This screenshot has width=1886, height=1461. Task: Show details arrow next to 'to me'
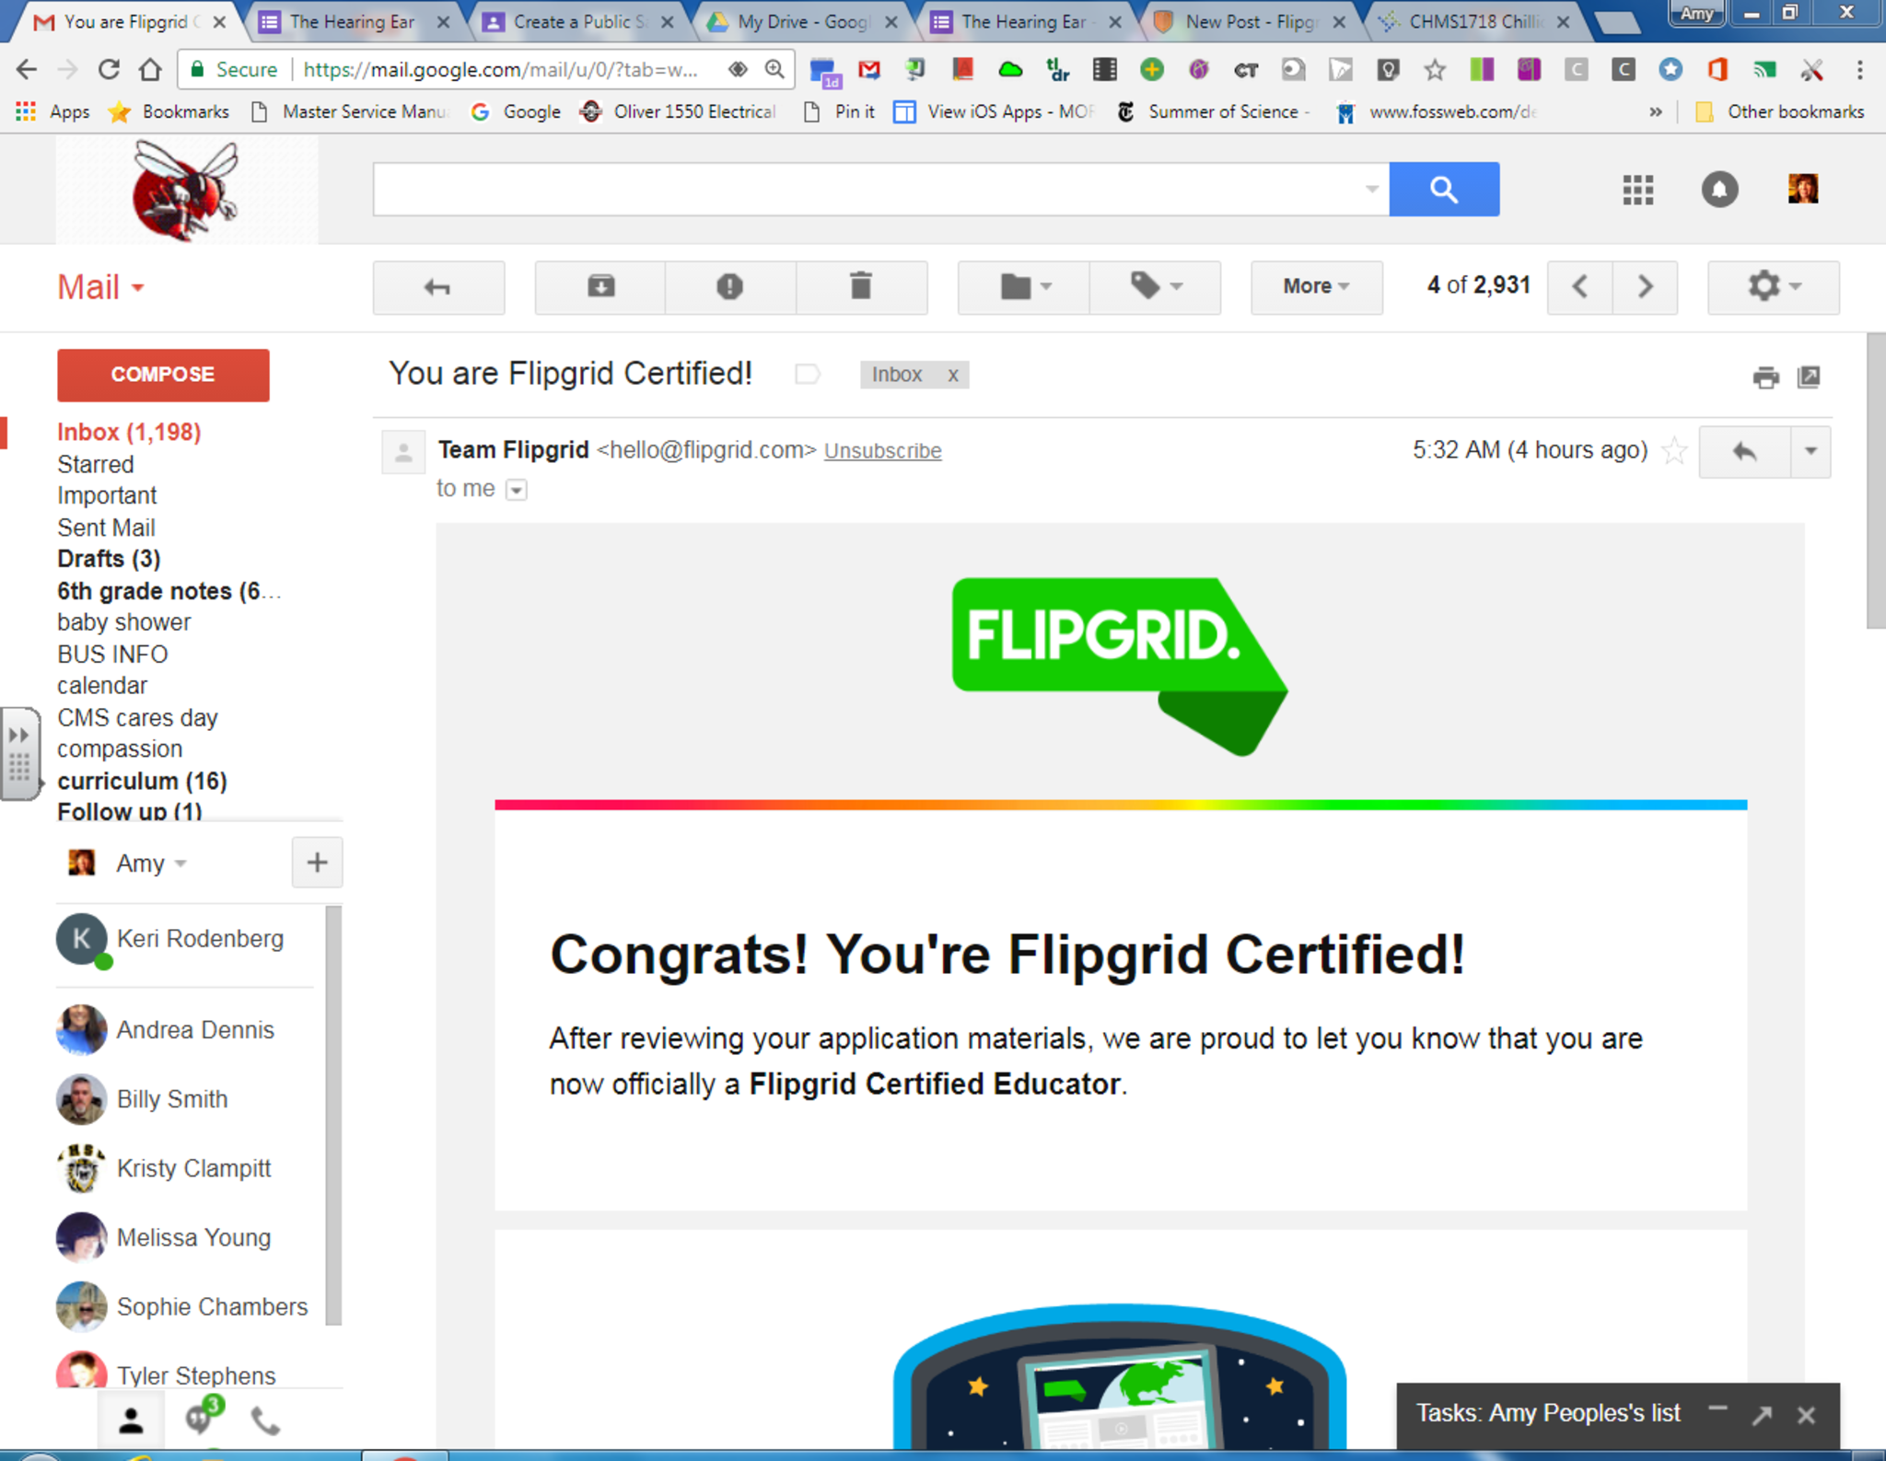coord(517,490)
